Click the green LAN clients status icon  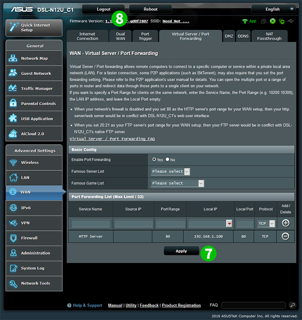click(282, 21)
